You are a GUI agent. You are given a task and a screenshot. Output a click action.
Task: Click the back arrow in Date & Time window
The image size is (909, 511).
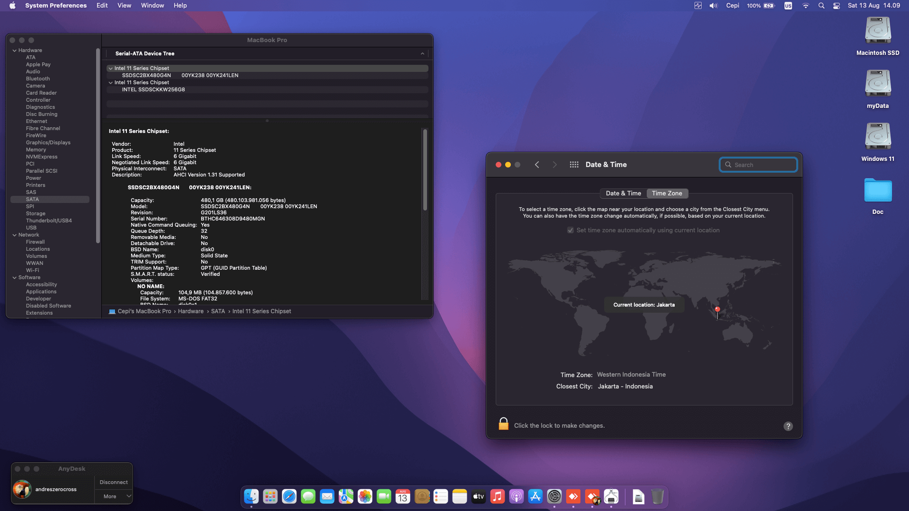(537, 165)
